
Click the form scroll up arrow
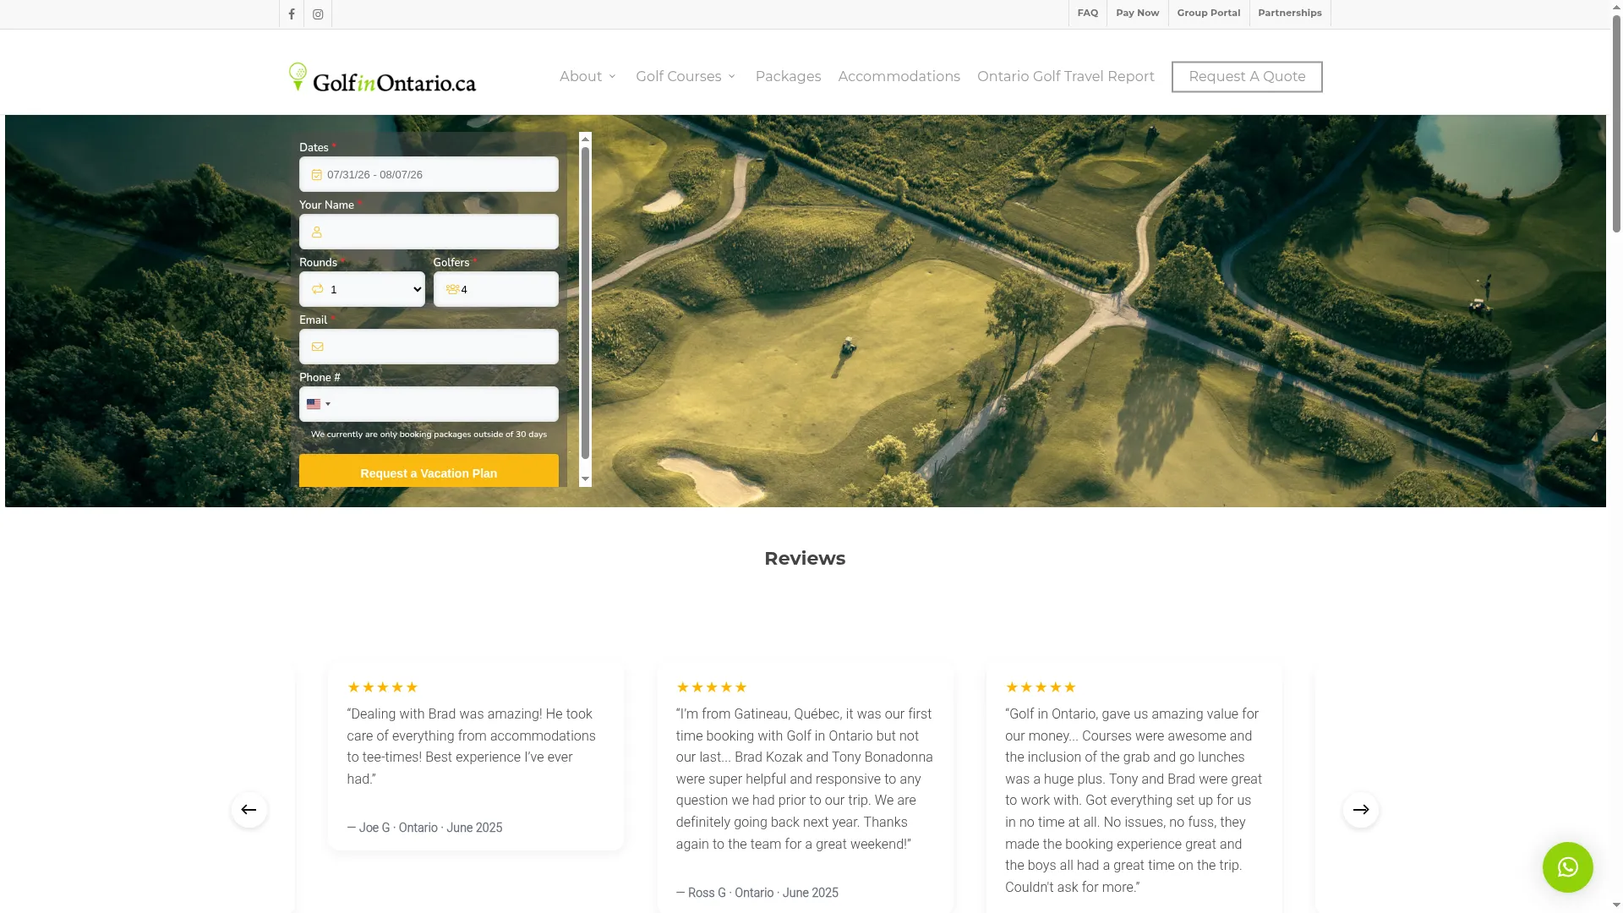(585, 139)
